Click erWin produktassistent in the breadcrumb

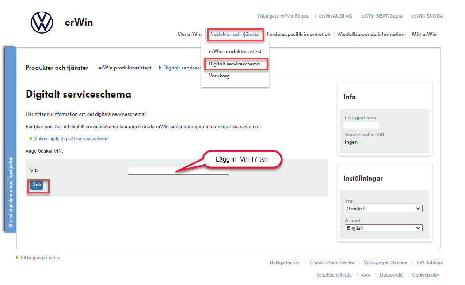pos(125,68)
